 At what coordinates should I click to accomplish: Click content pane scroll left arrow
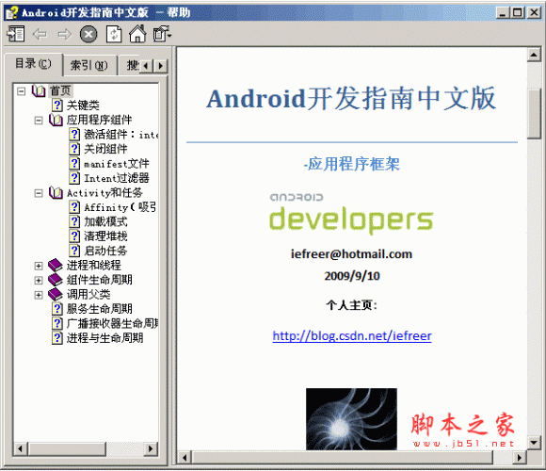pyautogui.click(x=185, y=458)
